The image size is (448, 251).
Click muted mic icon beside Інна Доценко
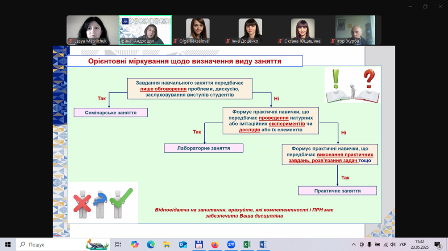coord(228,41)
